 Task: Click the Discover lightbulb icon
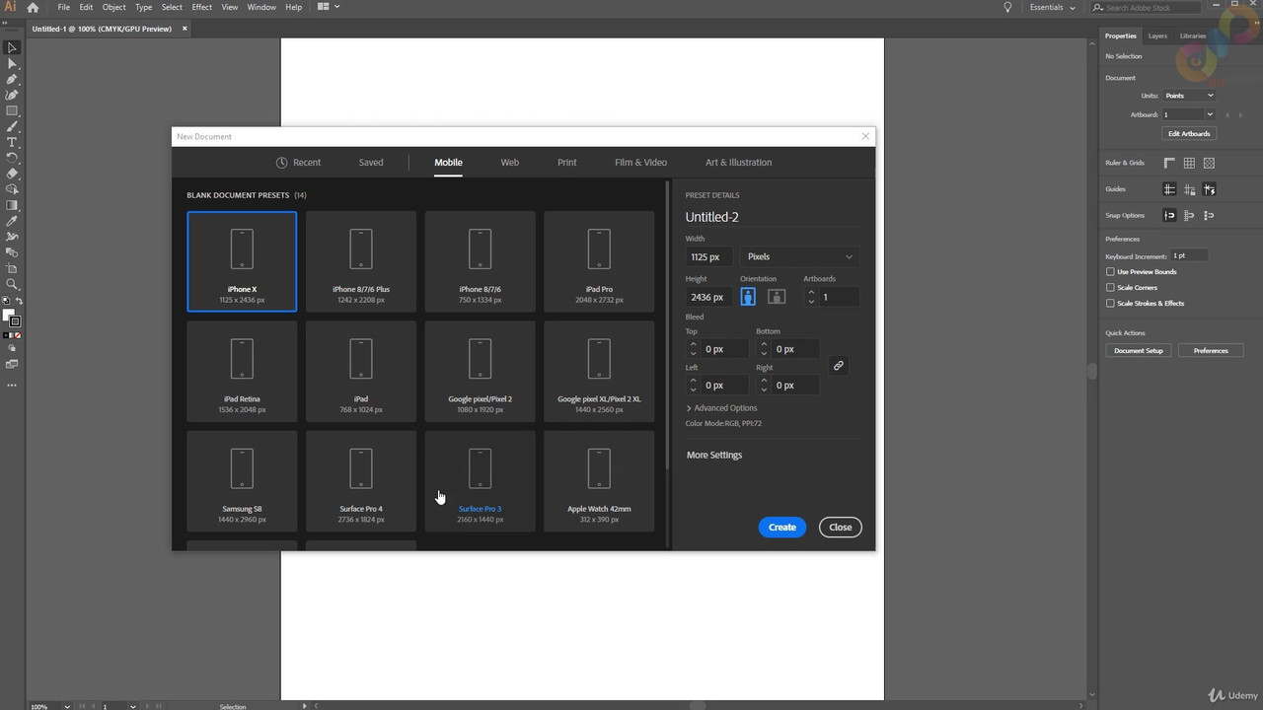click(x=1007, y=7)
